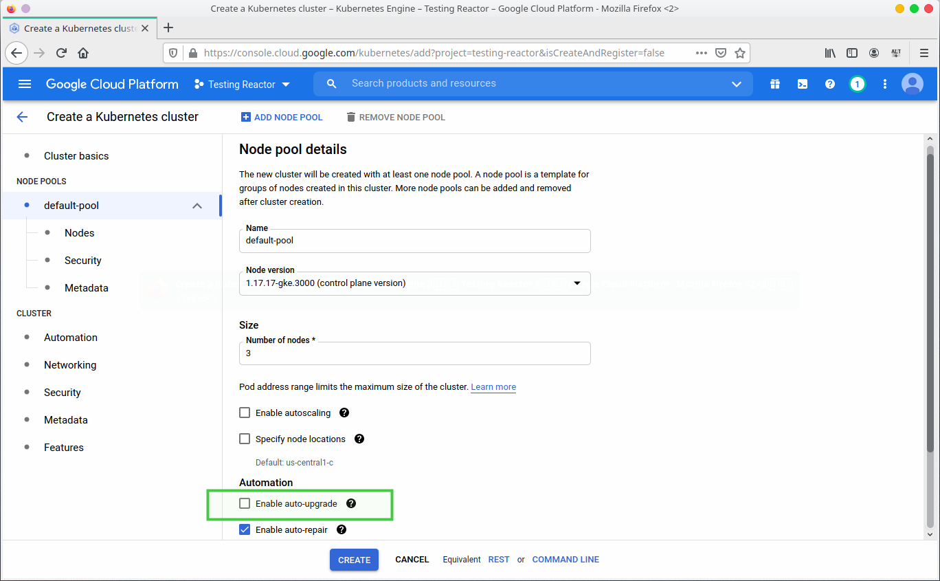Open page actions three-dot menu
The image size is (940, 581).
(702, 53)
